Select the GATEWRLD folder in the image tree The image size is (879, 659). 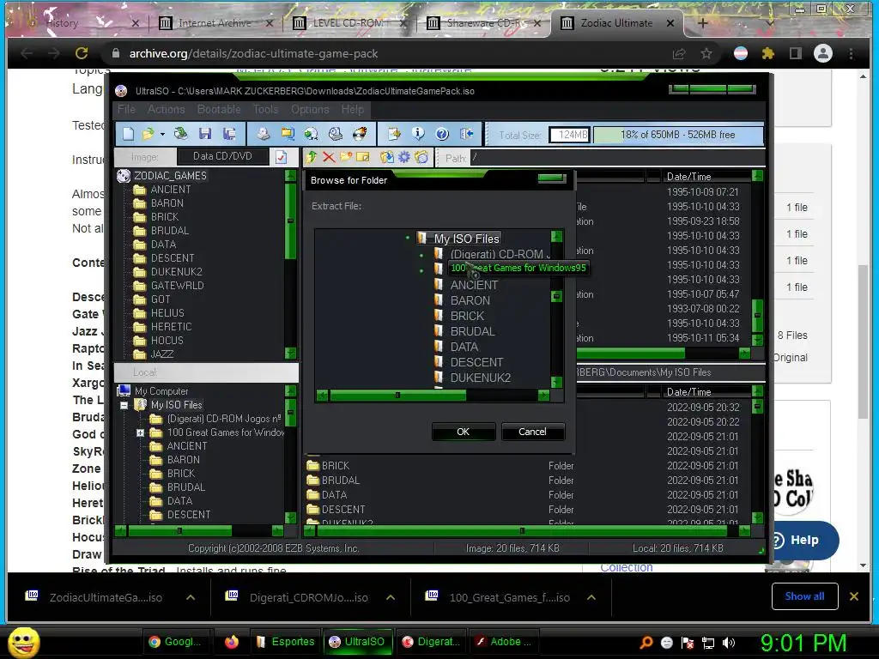(x=177, y=285)
